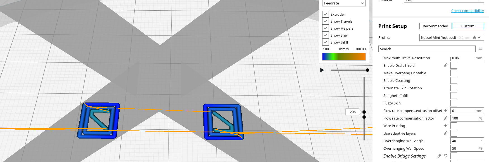The image size is (489, 162).
Task: Reset Enable Bridge Settings with revert arrow
Action: coord(445,156)
